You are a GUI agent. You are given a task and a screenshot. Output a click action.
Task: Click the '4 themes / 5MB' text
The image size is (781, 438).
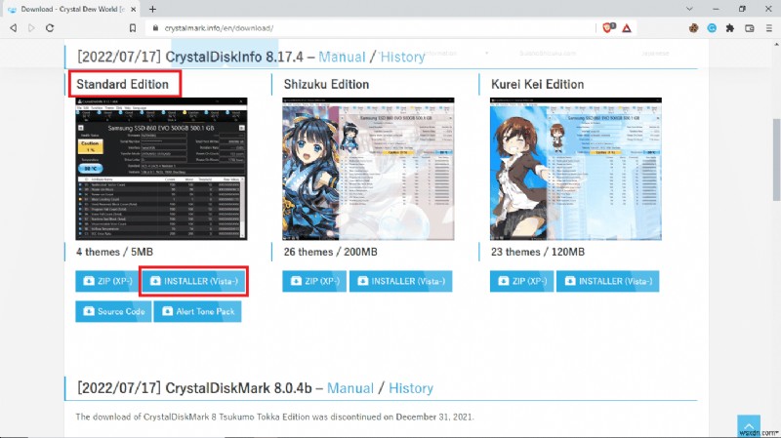click(114, 252)
